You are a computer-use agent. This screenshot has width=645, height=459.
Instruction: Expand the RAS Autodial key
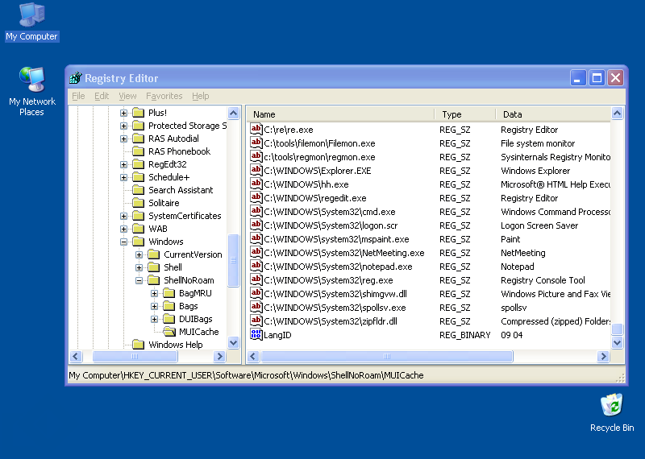coord(123,139)
